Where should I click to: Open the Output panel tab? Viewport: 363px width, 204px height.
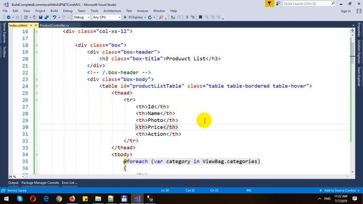[x=13, y=182]
